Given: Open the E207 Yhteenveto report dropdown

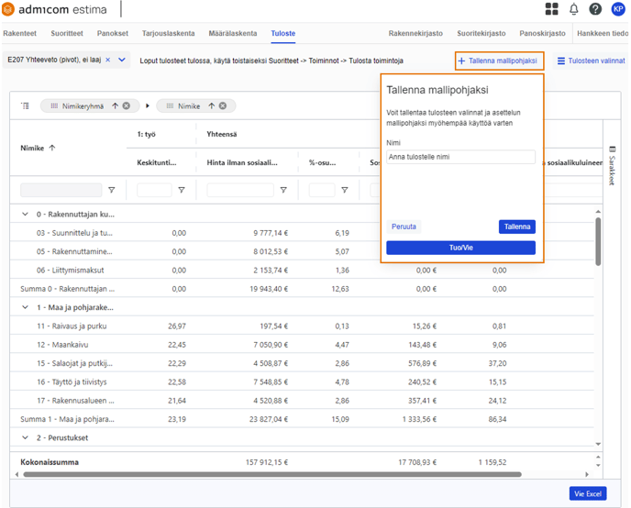Looking at the screenshot, I should [122, 60].
